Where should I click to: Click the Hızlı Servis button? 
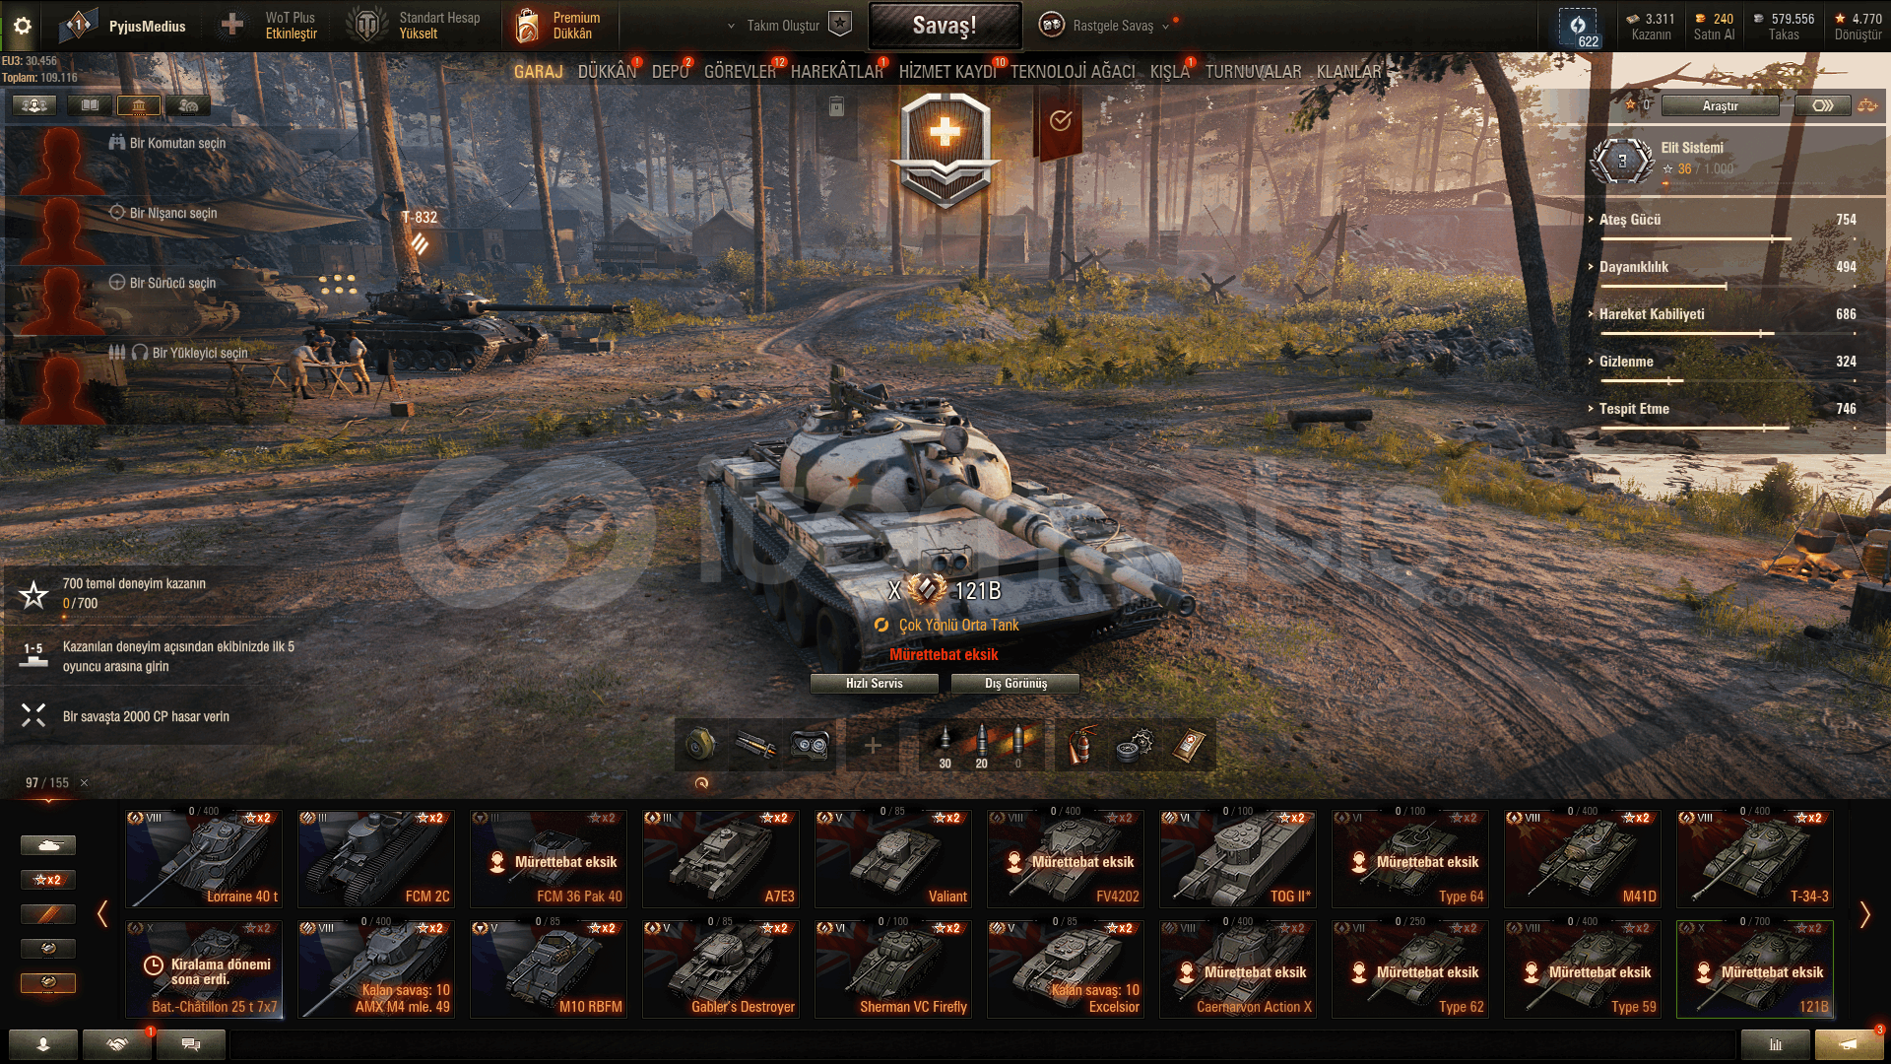(875, 684)
